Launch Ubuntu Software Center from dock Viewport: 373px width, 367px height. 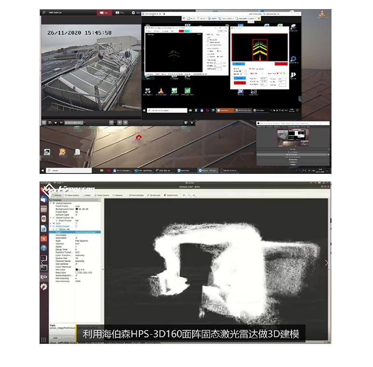pyautogui.click(x=44, y=237)
